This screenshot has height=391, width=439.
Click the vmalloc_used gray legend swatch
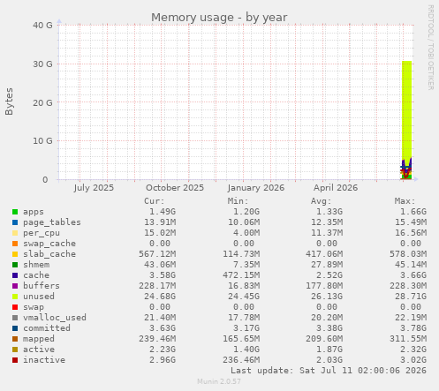[x=15, y=318]
